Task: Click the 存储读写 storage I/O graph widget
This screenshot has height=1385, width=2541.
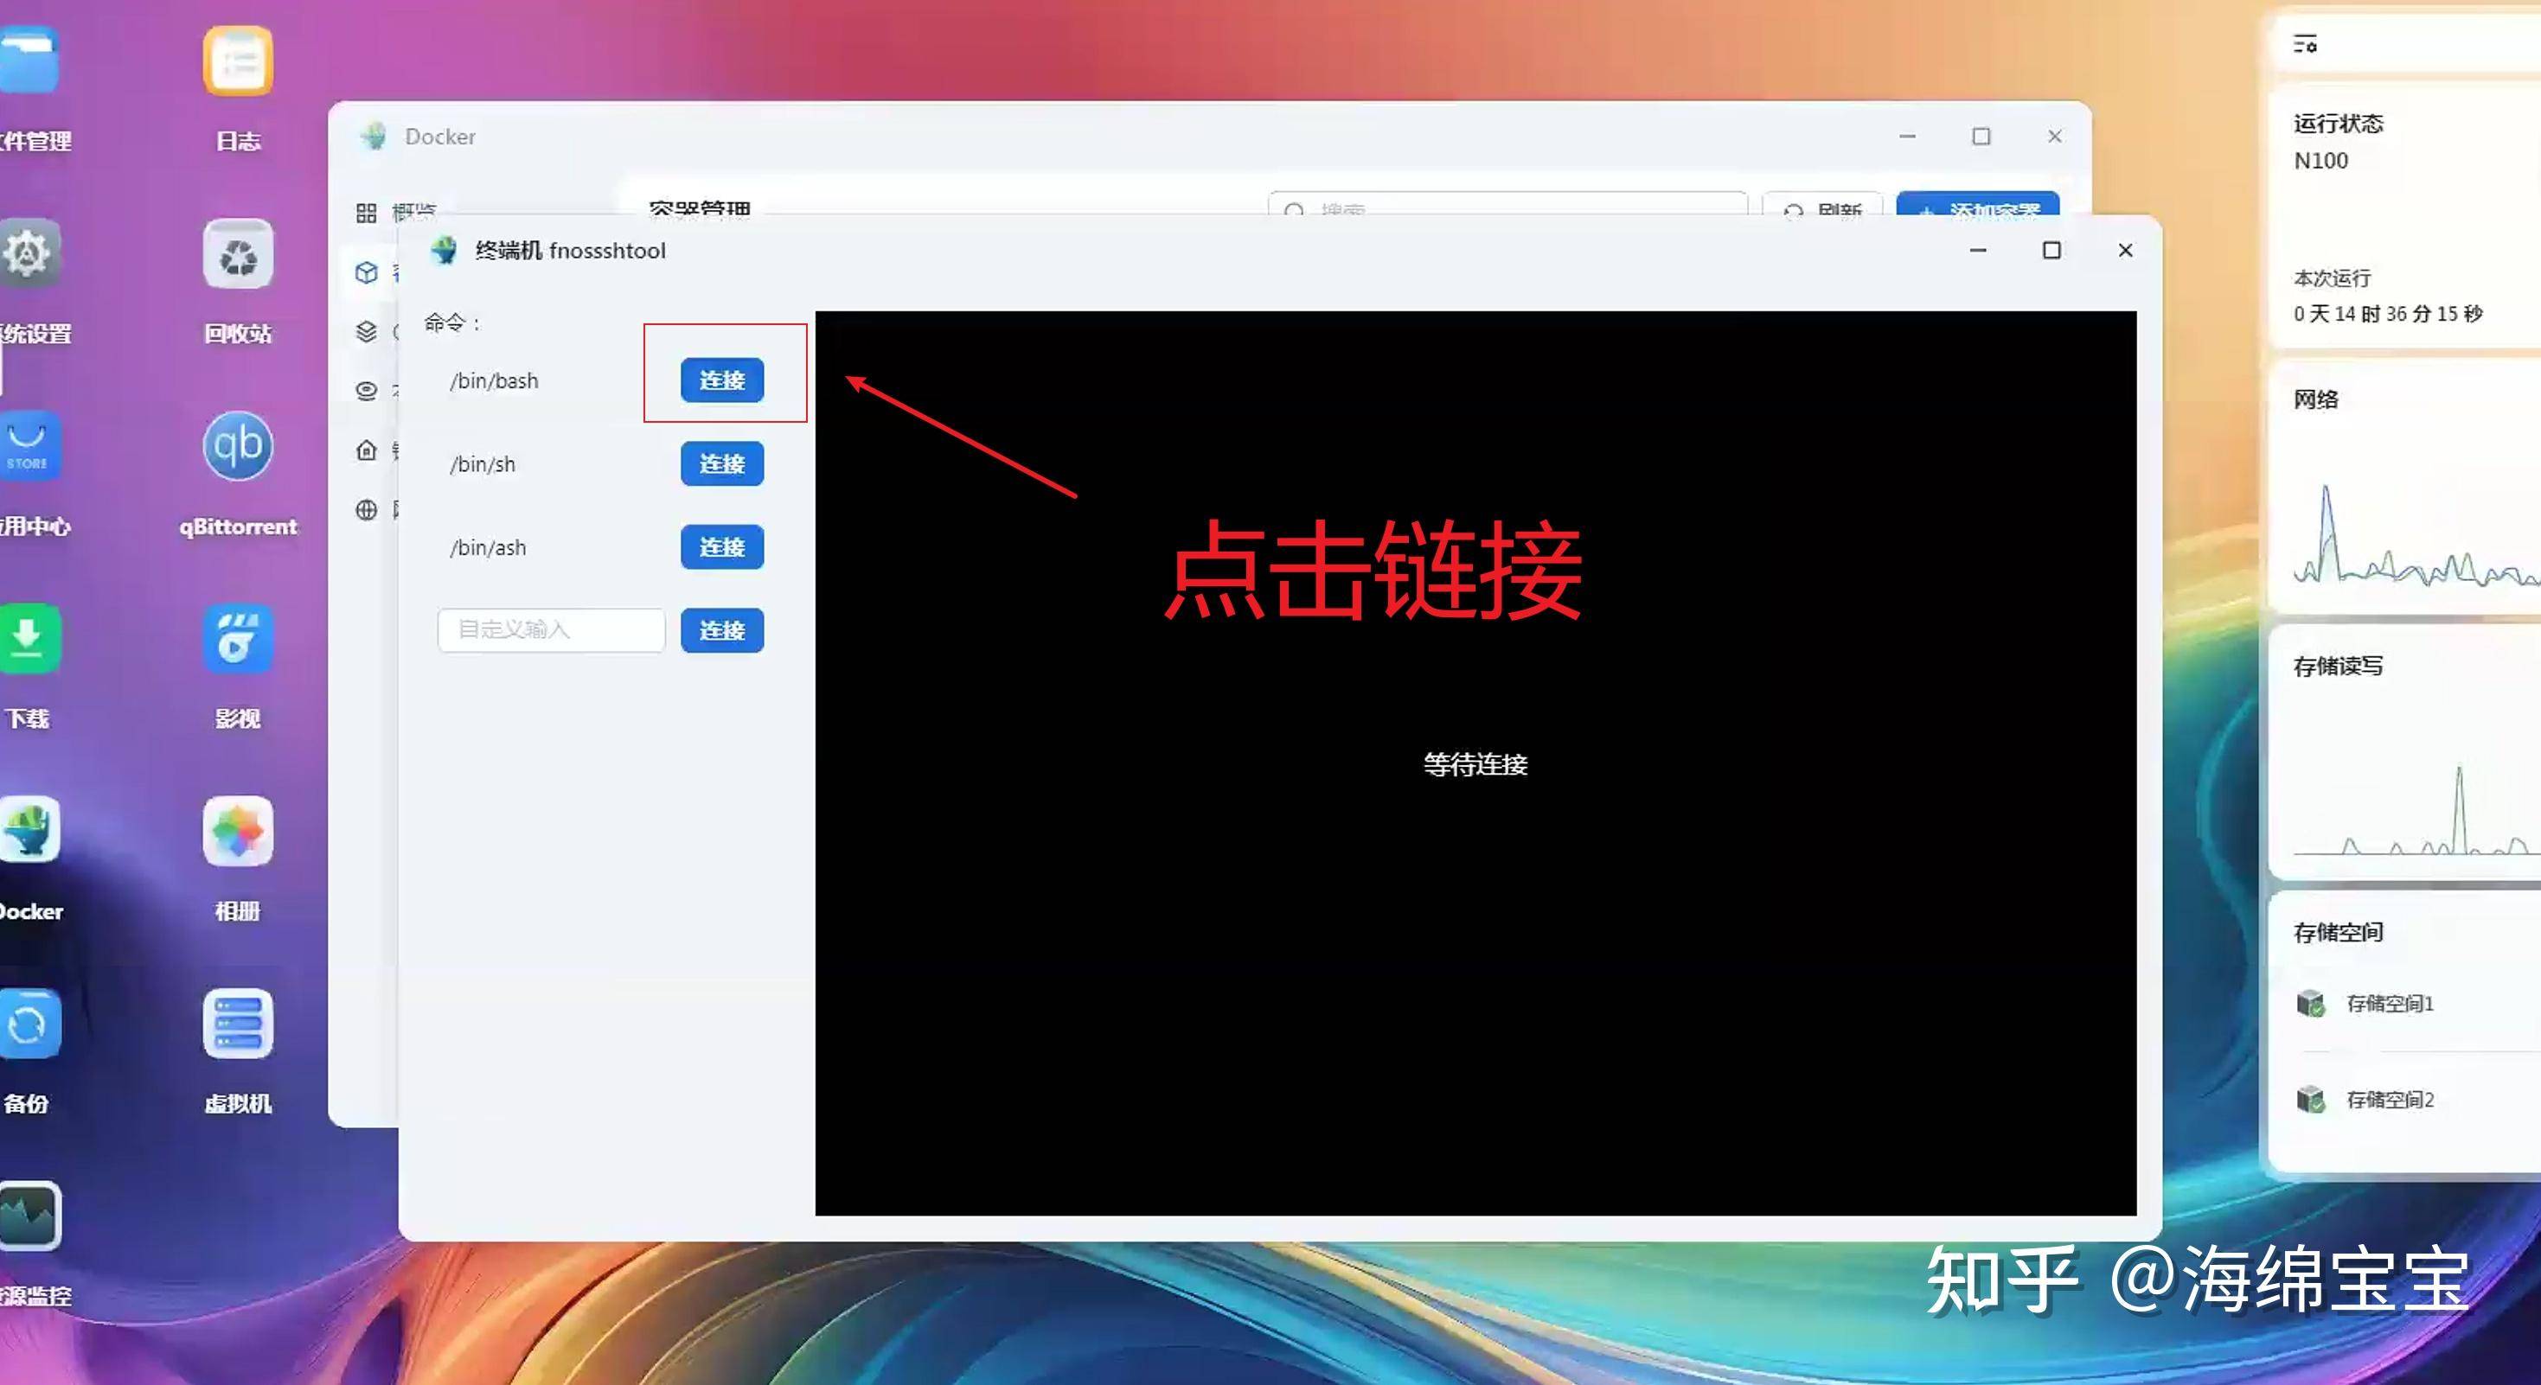Action: [x=2407, y=752]
